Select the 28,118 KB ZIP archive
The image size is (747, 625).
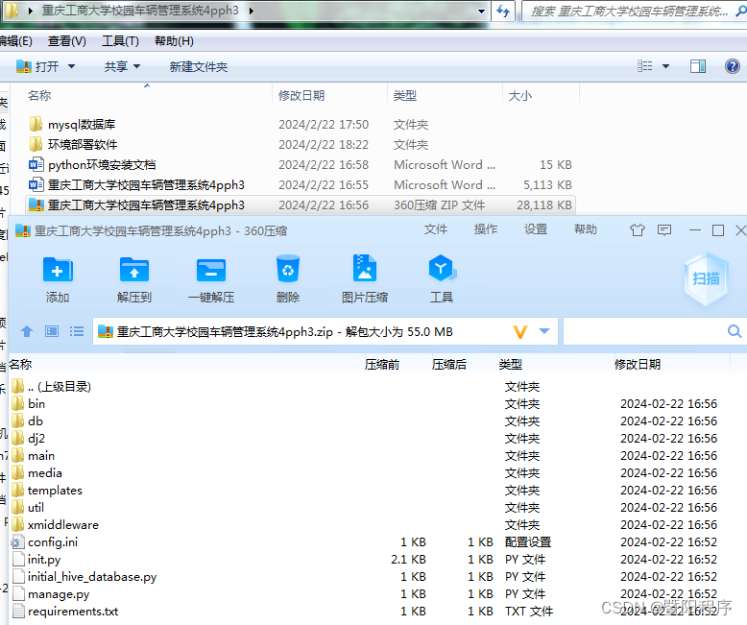(301, 204)
